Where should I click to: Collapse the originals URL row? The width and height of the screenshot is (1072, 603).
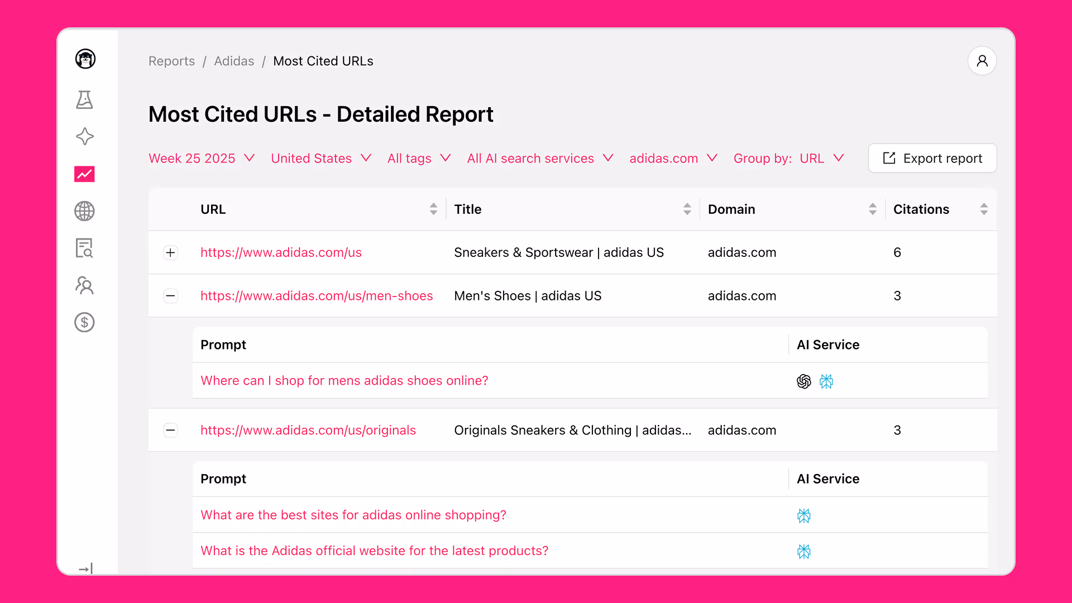(171, 430)
